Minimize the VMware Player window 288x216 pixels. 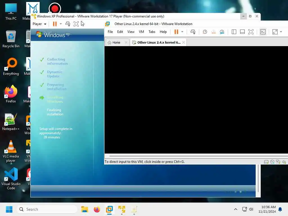243,16
